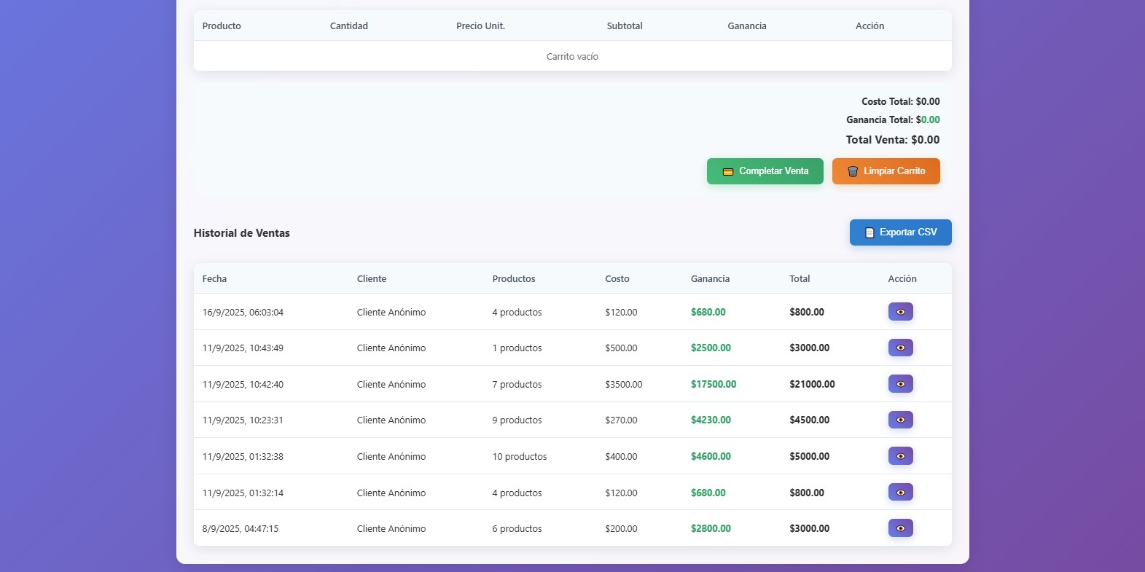Click eye button for 10 productos sale
Screen dimensions: 1145x572
tap(900, 456)
